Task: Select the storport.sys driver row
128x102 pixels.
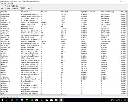Action: [63, 35]
